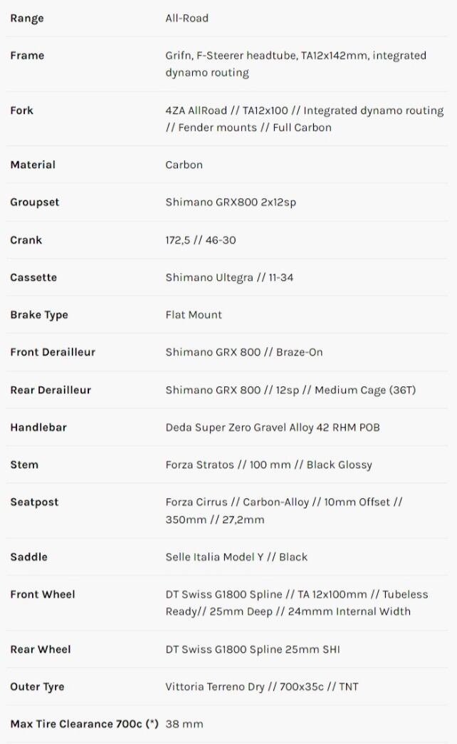This screenshot has height=744, width=457.
Task: Click the DT Swiss G1800 rear wheel value
Action: (263, 649)
